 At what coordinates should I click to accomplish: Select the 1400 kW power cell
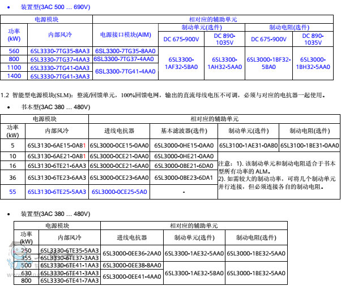click(14, 76)
